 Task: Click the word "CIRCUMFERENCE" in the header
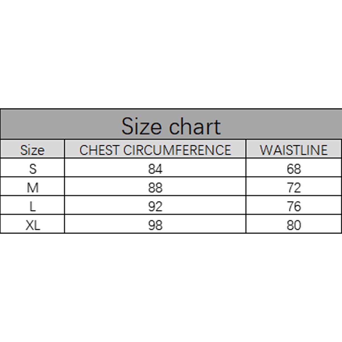(x=177, y=150)
